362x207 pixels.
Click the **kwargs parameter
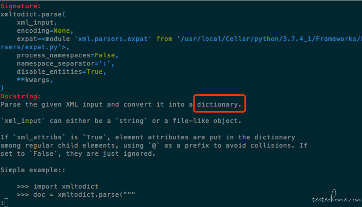click(35, 80)
